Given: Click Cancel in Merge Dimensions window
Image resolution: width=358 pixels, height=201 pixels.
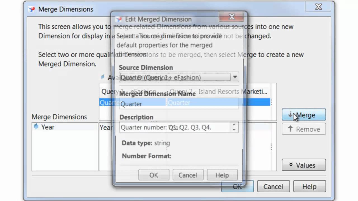Looking at the screenshot, I should coord(273,186).
